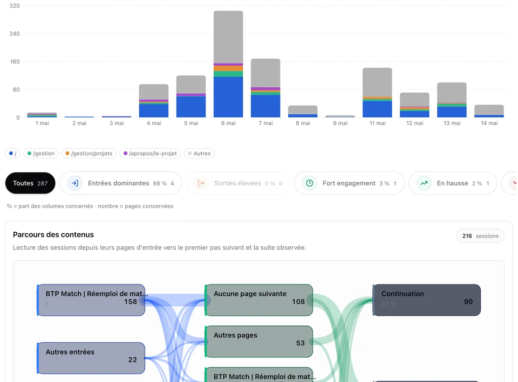The width and height of the screenshot is (518, 382).
Task: Click the Fort engagement clock icon
Action: click(310, 183)
